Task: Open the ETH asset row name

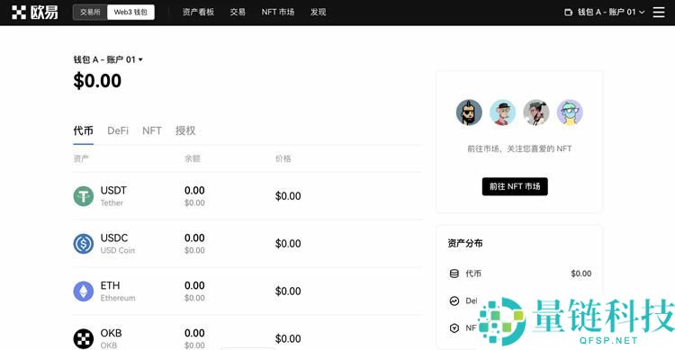Action: click(110, 285)
